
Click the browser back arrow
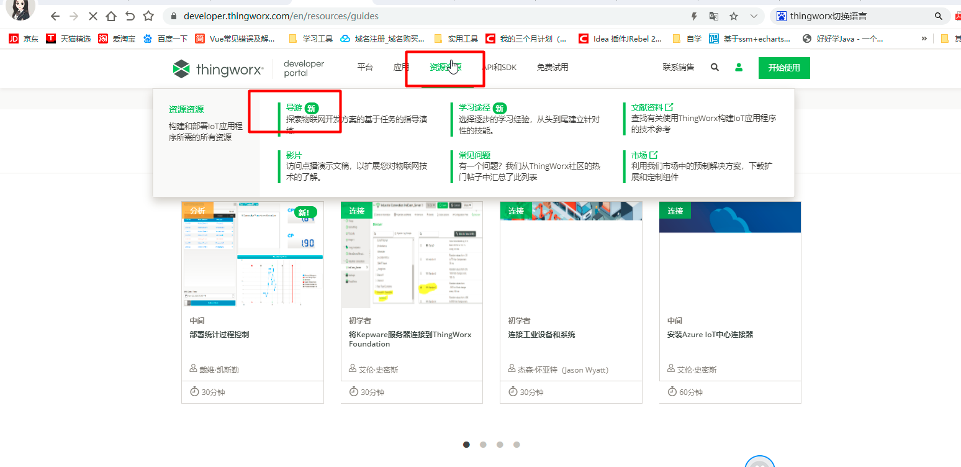[55, 16]
